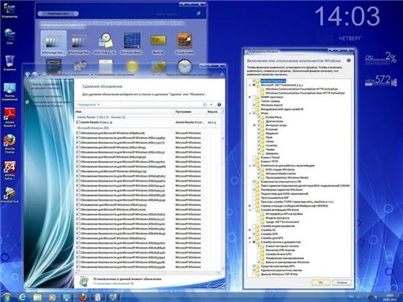Click Installed Updates in breadcrumb path

[x=114, y=75]
